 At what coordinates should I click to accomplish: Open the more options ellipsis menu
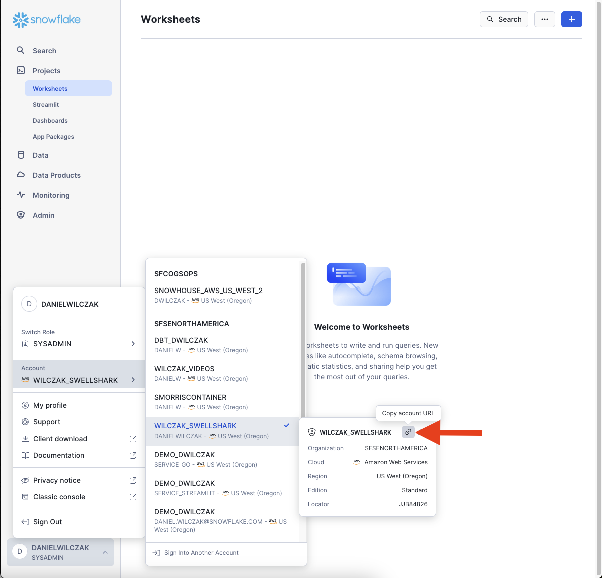pos(545,19)
